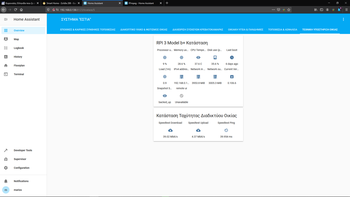Screen dimensions: 350x197
Task: Switch to ΔΙΑΚΟΠΤΙΚΟ ΥΛΙΚΟ & ΦΩΤΙΣΜΟΣ ΟΙΚΙΑΣ tab
Action: click(x=144, y=30)
